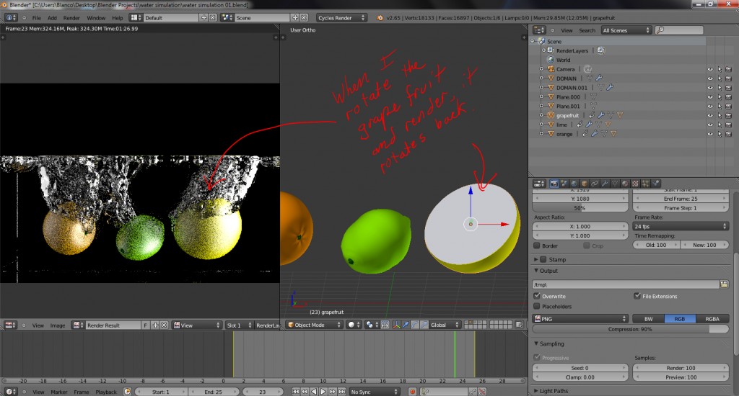Uncheck the Overwrite checkbox

(x=537, y=296)
